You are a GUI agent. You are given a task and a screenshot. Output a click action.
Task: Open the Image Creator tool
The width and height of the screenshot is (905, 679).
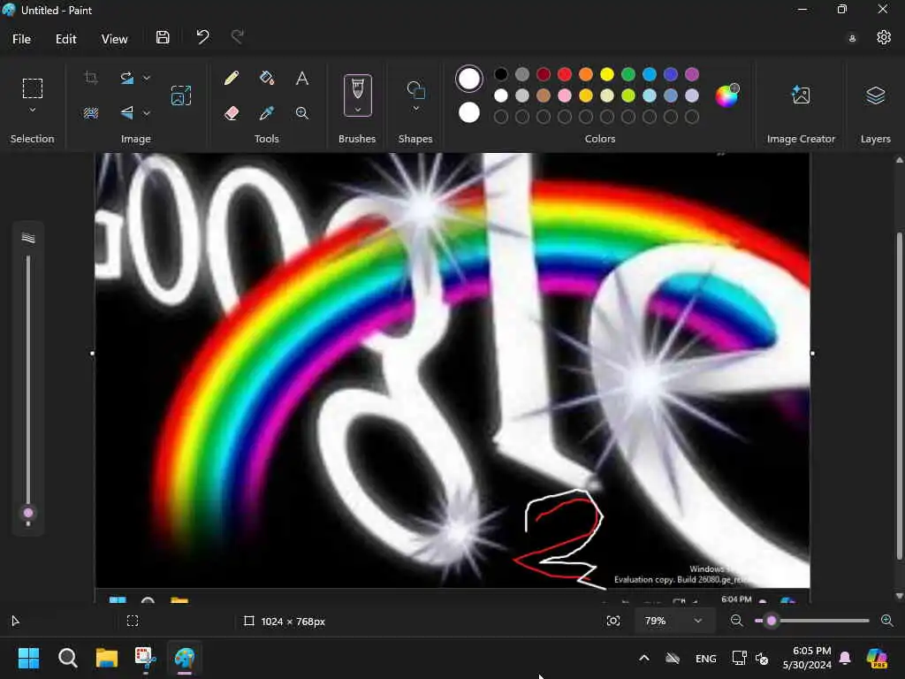801,95
